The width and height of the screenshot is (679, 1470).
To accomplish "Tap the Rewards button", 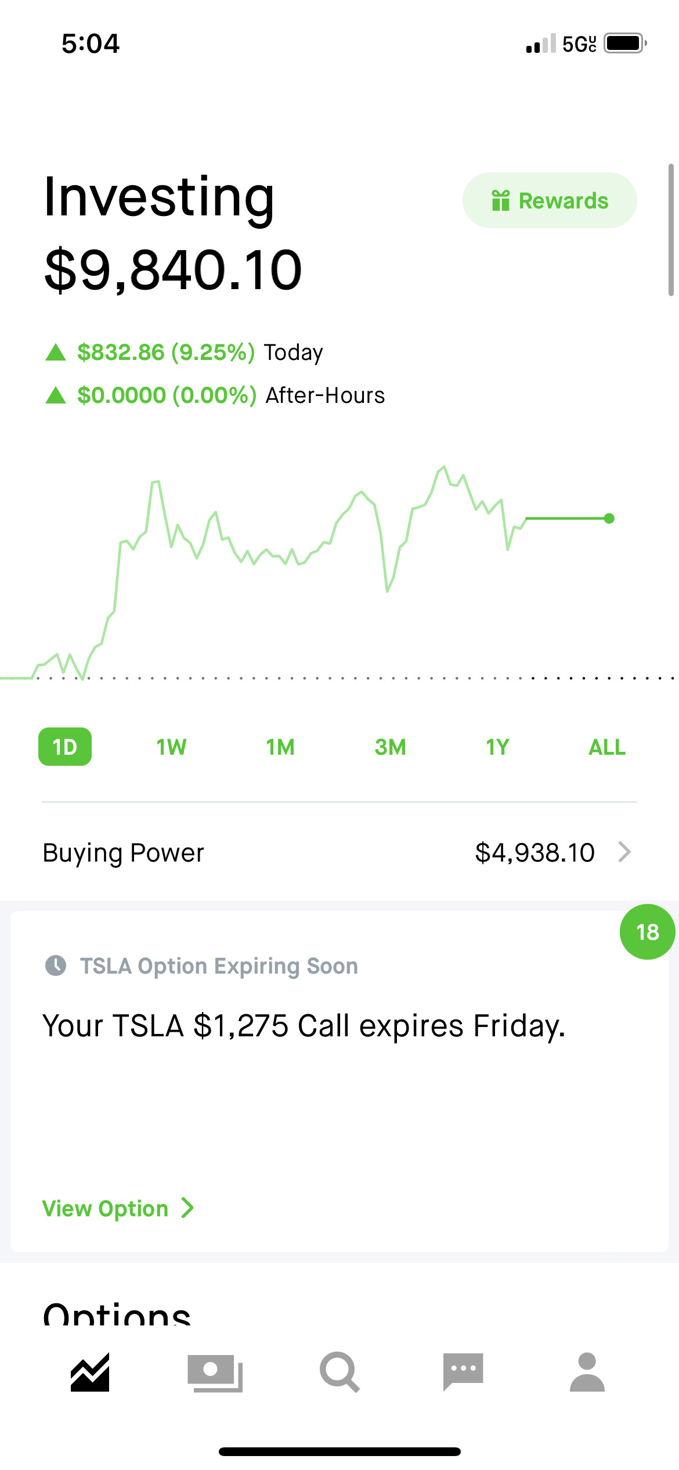I will (x=550, y=200).
